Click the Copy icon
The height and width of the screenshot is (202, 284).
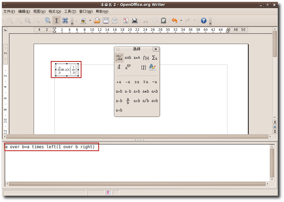point(154,21)
